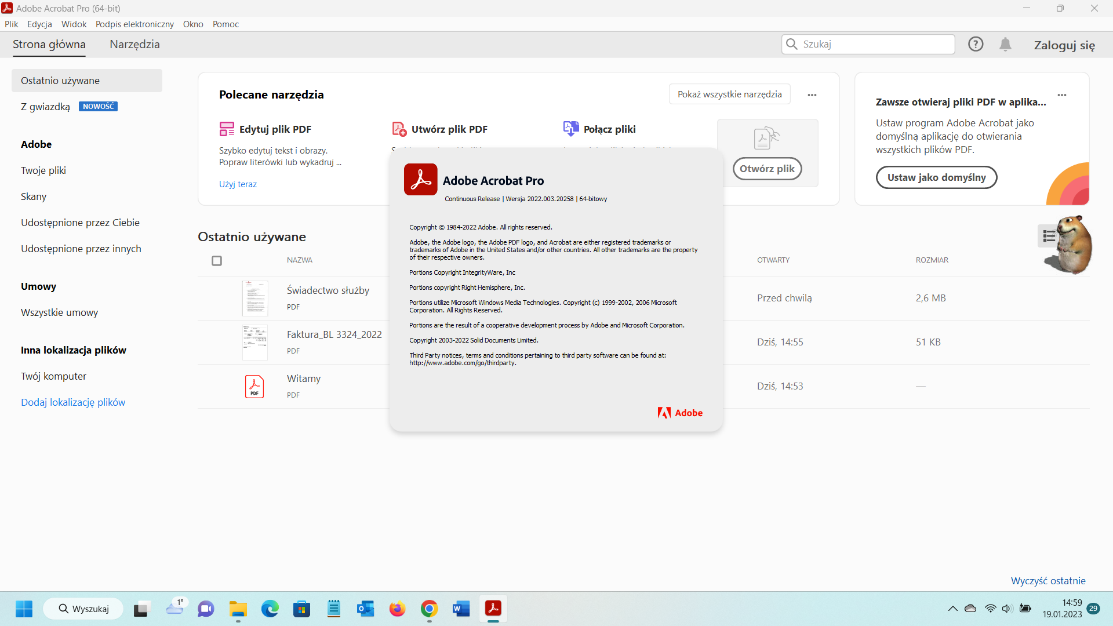Open Wszystkie umowy in sidebar
This screenshot has height=626, width=1113.
pos(59,312)
